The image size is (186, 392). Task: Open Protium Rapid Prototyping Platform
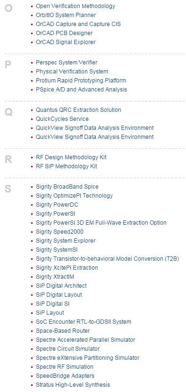click(x=81, y=81)
